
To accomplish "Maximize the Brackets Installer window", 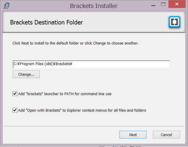I will [163, 4].
